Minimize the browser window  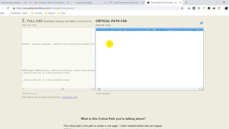tap(217, 3)
